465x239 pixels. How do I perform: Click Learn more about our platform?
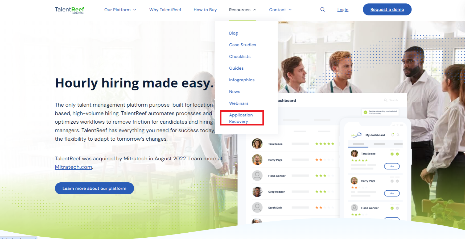click(x=94, y=188)
